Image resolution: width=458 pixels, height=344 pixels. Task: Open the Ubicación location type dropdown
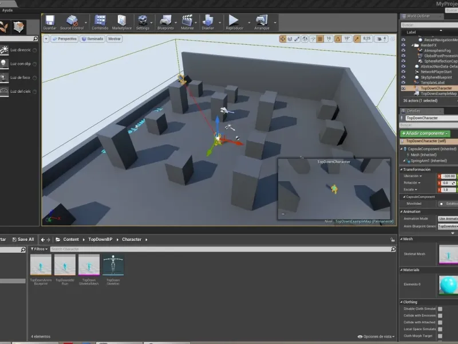click(413, 176)
